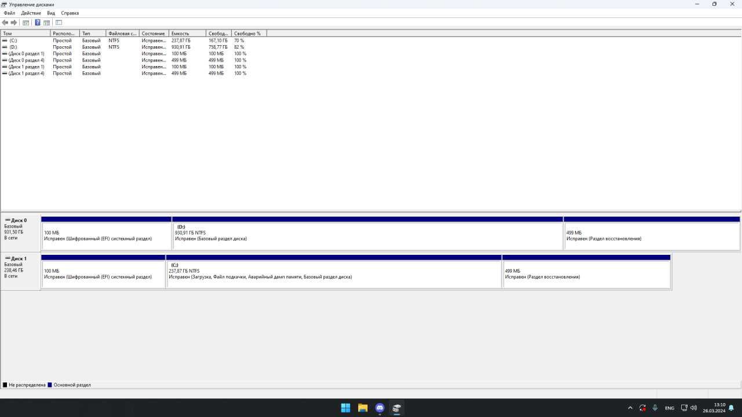Screen dimensions: 742x417
Task: Open the volume speaker tray icon
Action: pos(693,408)
